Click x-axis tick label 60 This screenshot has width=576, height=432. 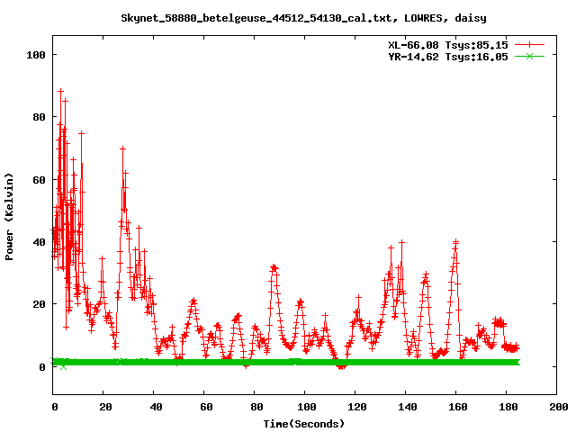tap(206, 407)
